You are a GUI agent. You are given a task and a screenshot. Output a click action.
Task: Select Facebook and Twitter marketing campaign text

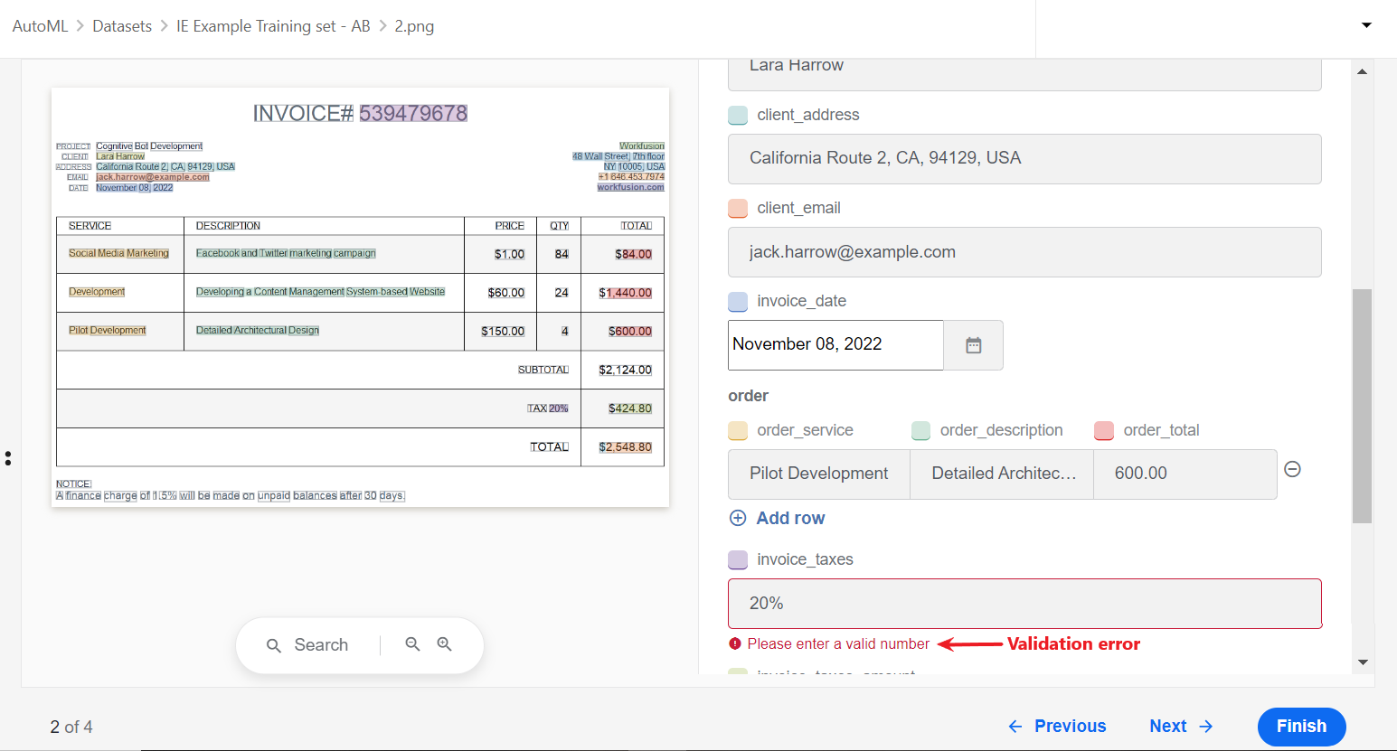point(286,253)
